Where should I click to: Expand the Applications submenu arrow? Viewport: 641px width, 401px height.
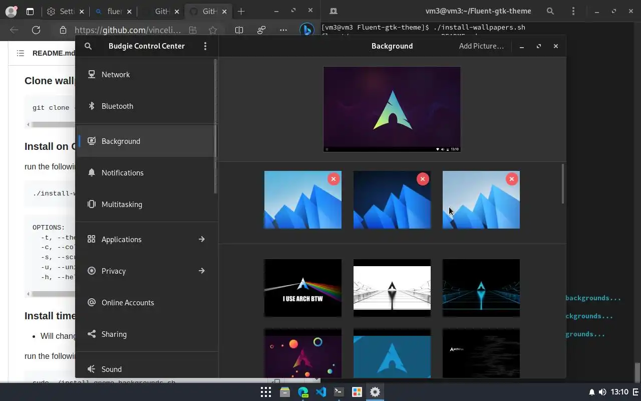(x=201, y=239)
